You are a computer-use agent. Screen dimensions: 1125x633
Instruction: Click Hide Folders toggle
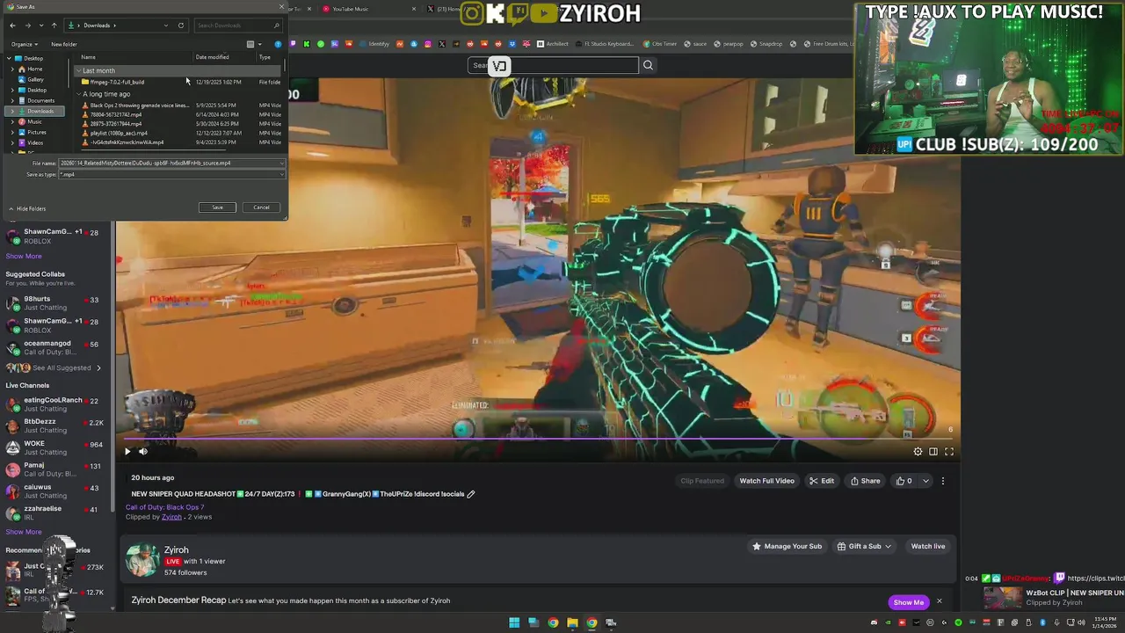(x=27, y=208)
